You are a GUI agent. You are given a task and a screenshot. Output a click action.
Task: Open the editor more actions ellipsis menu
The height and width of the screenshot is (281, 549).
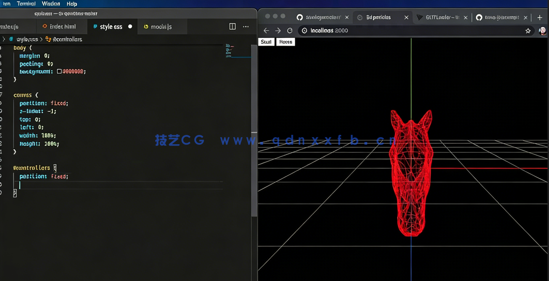click(x=245, y=27)
